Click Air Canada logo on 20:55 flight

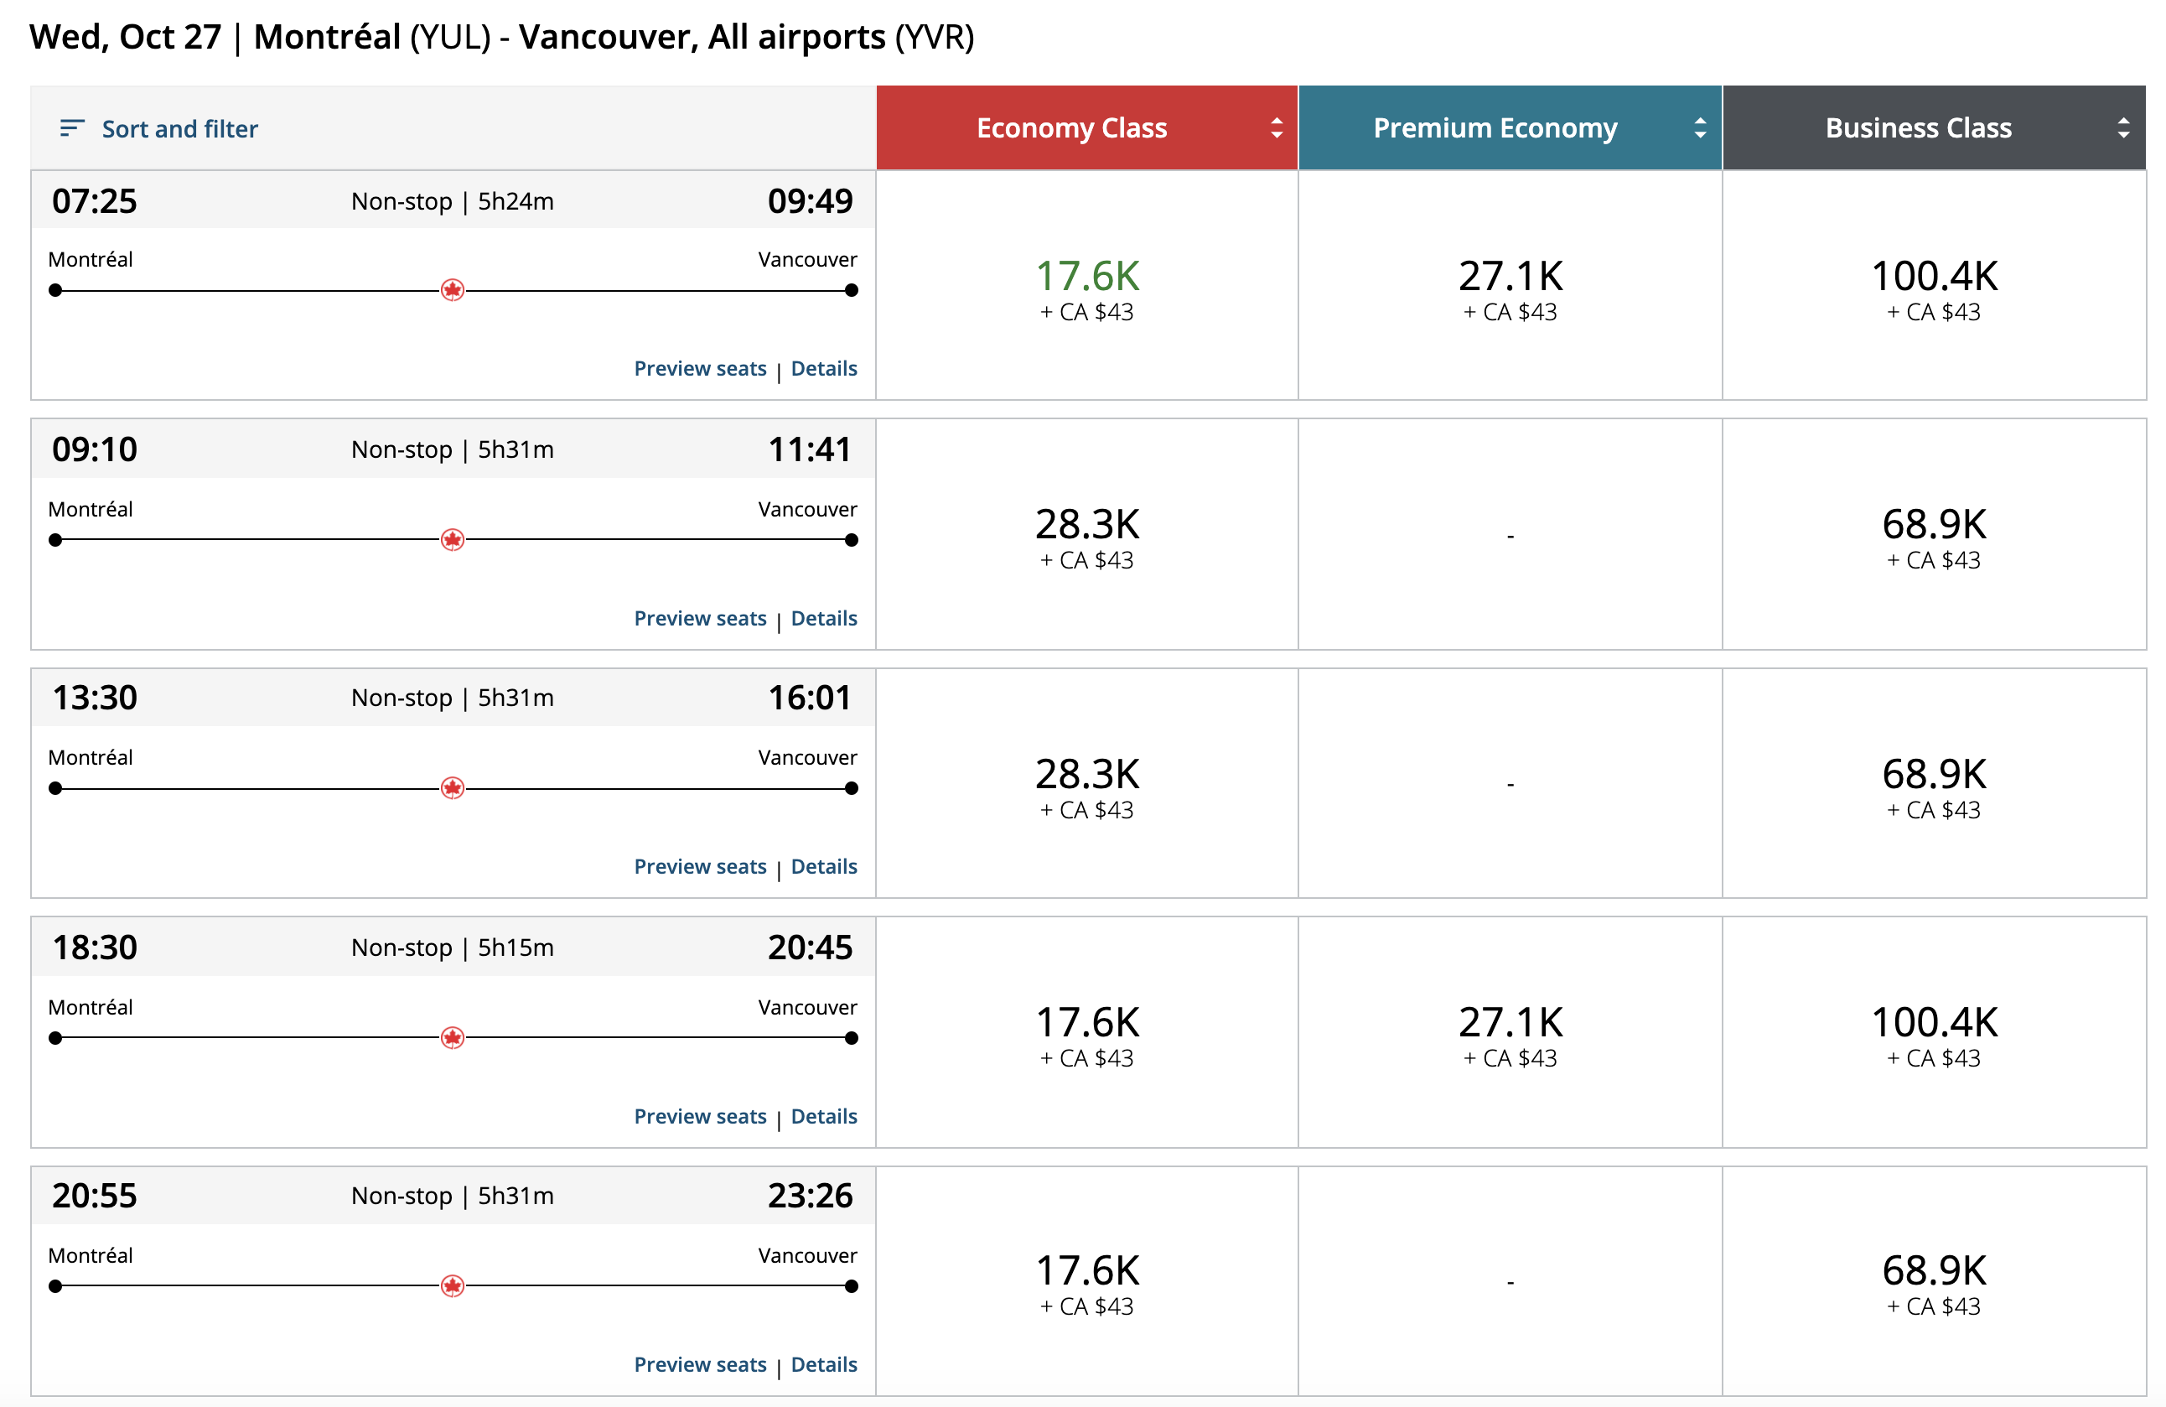click(x=453, y=1286)
